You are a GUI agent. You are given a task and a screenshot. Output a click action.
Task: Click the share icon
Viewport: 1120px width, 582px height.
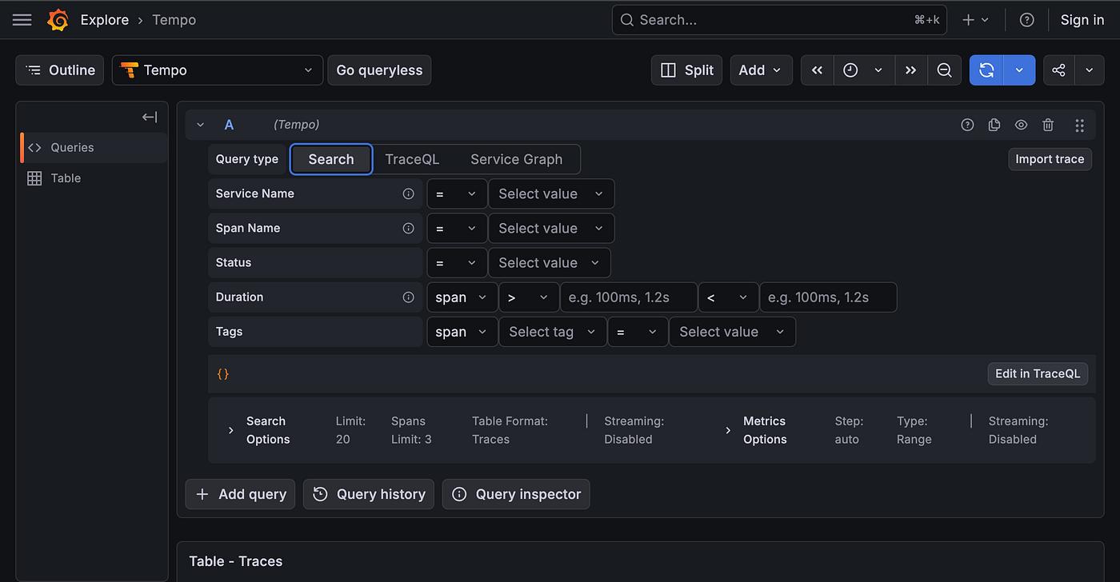coord(1058,70)
